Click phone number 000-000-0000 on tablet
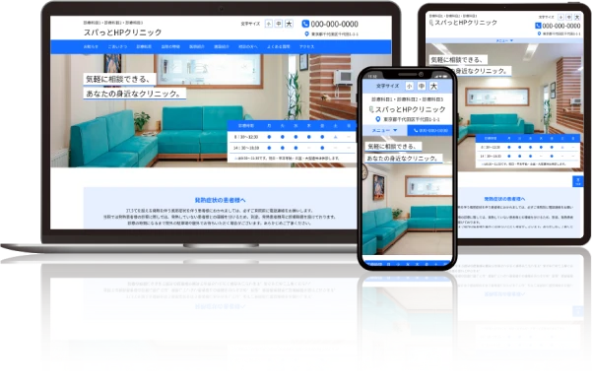592x388 pixels. tap(561, 26)
